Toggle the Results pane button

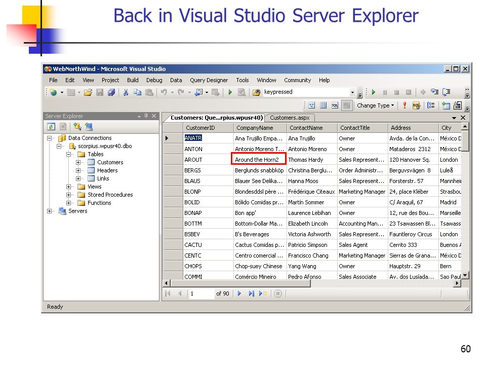[346, 105]
